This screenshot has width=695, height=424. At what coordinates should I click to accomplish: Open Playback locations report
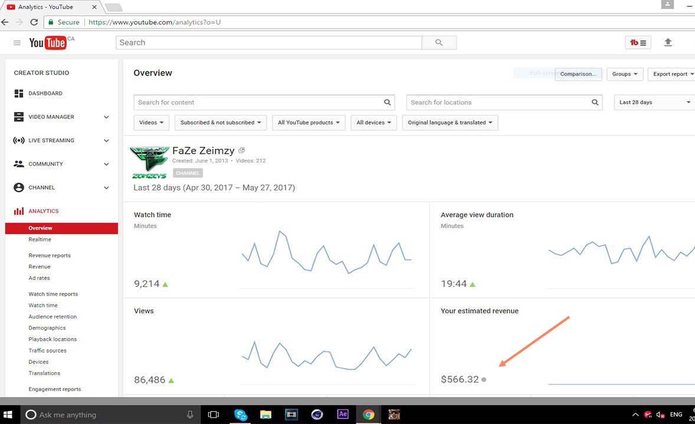pyautogui.click(x=53, y=339)
